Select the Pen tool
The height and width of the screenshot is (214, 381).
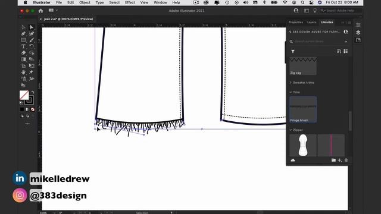point(23,34)
